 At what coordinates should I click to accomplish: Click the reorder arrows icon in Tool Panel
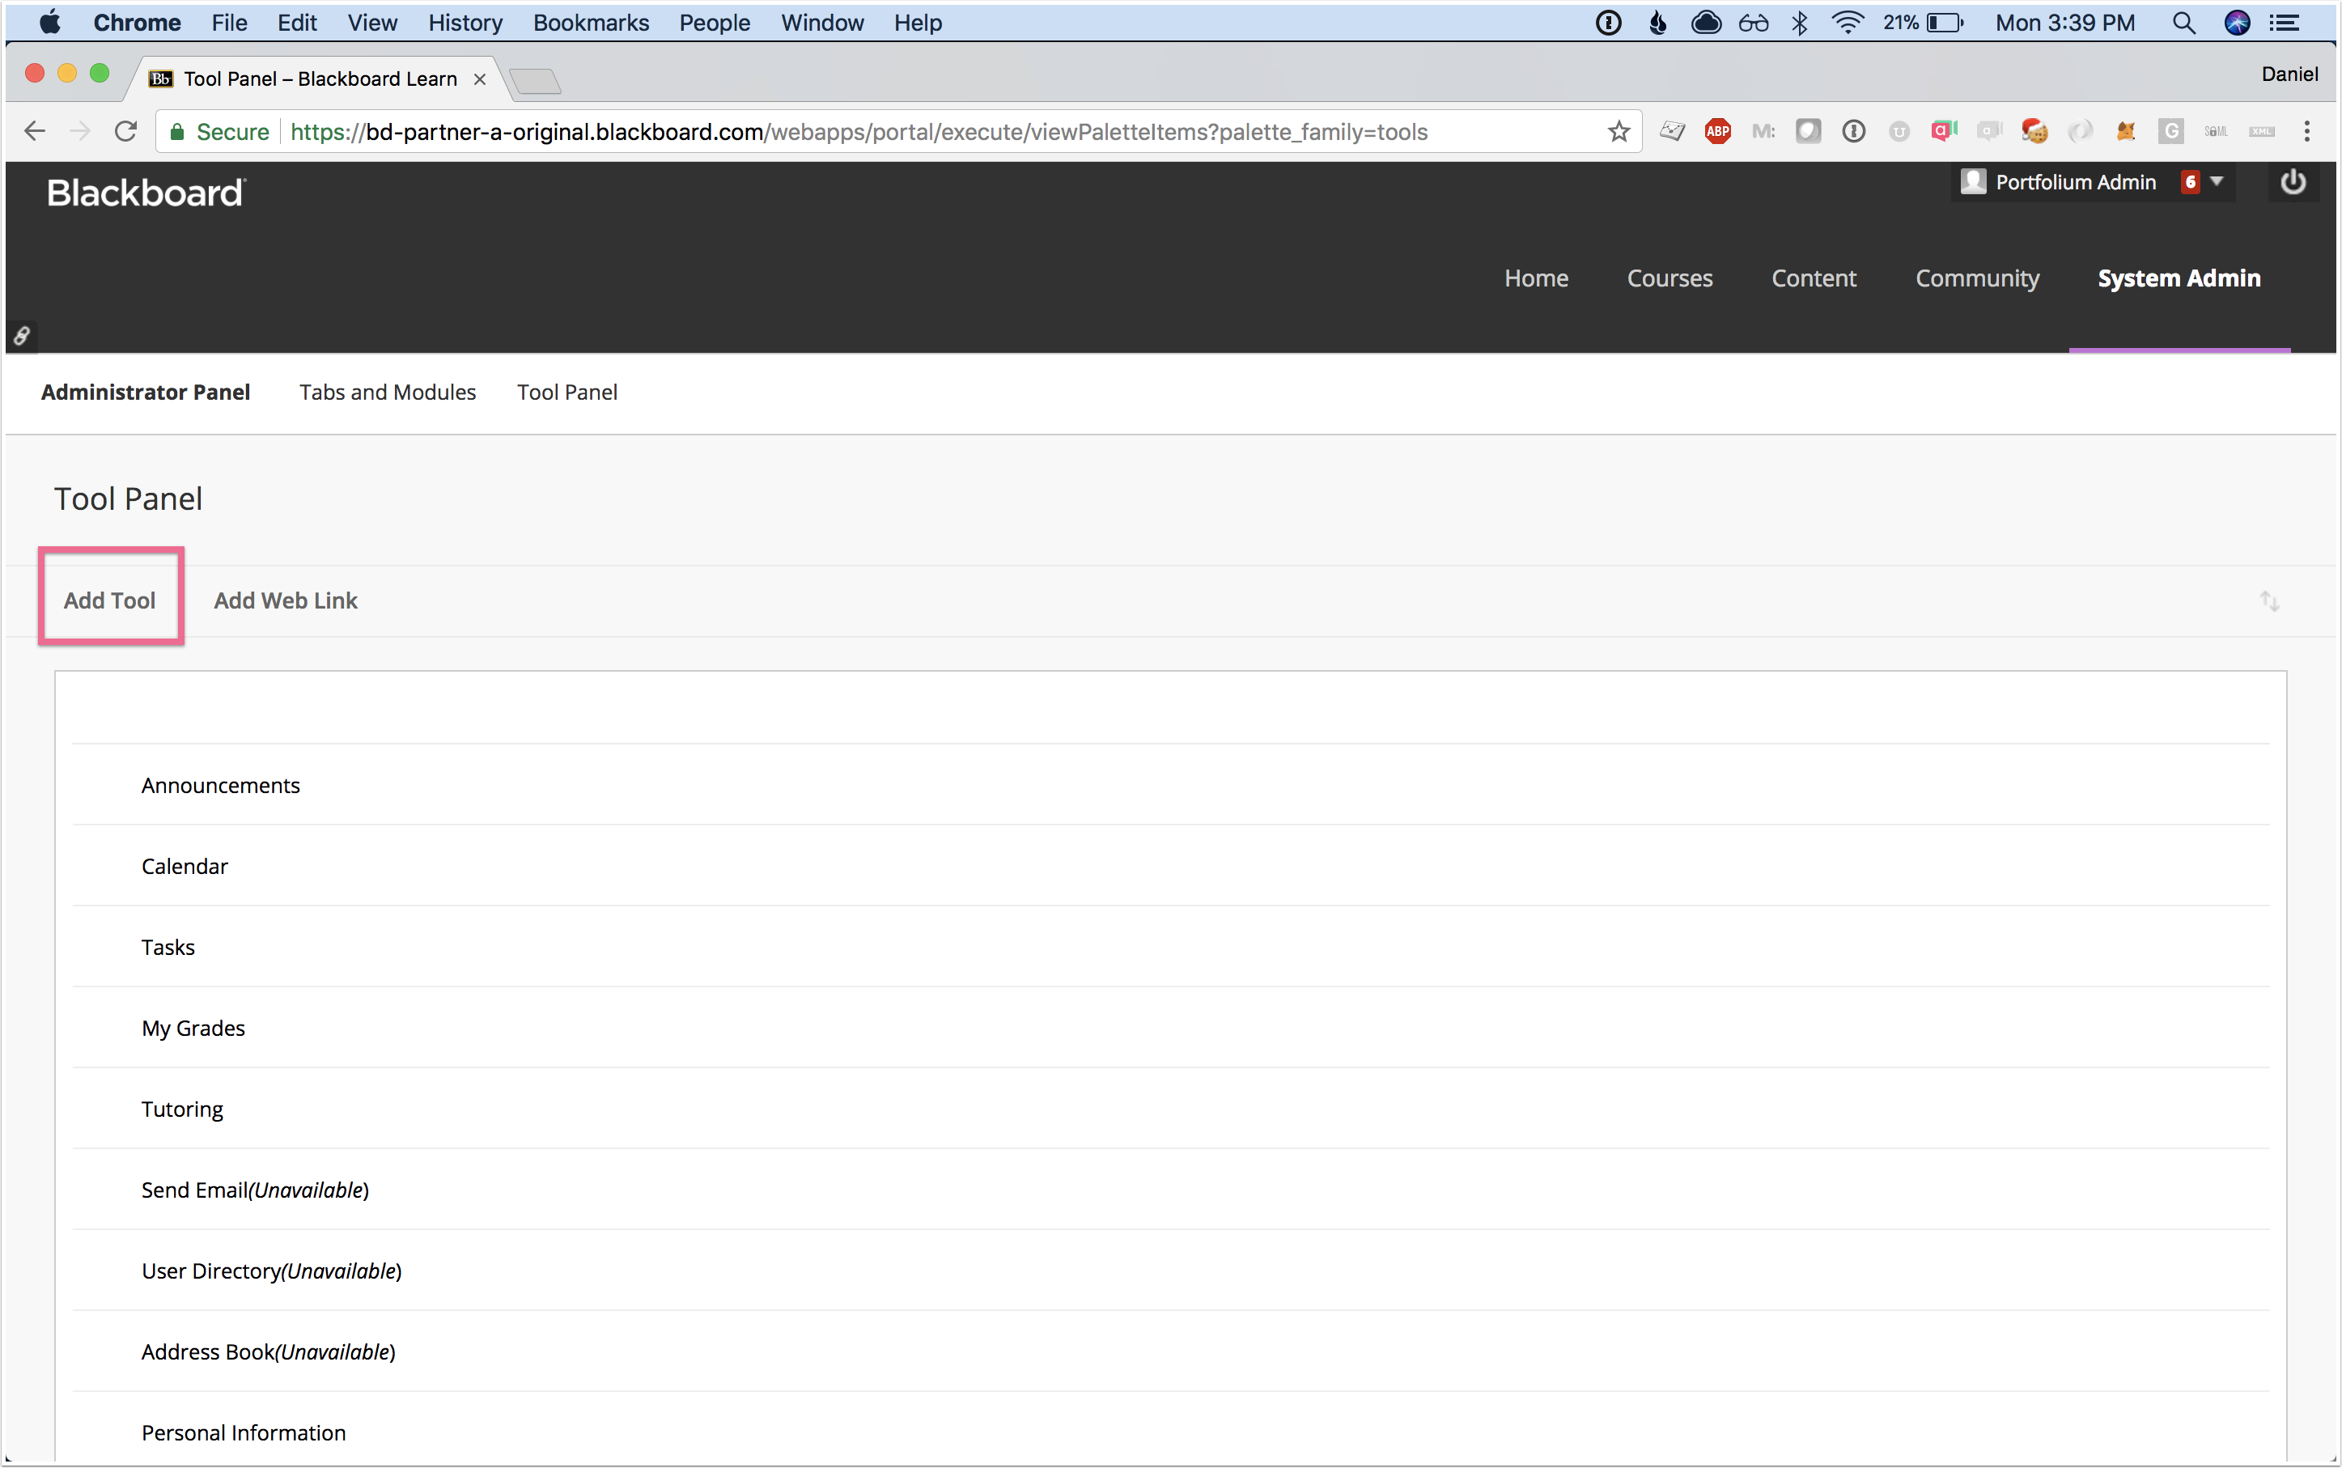pyautogui.click(x=2269, y=601)
